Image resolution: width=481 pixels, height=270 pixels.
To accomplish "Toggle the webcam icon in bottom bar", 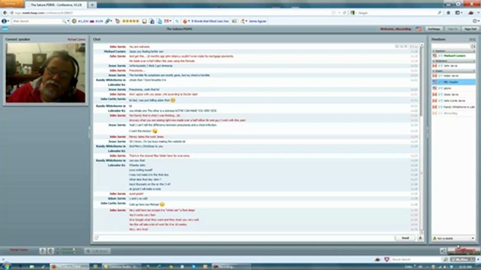I will pos(51,251).
